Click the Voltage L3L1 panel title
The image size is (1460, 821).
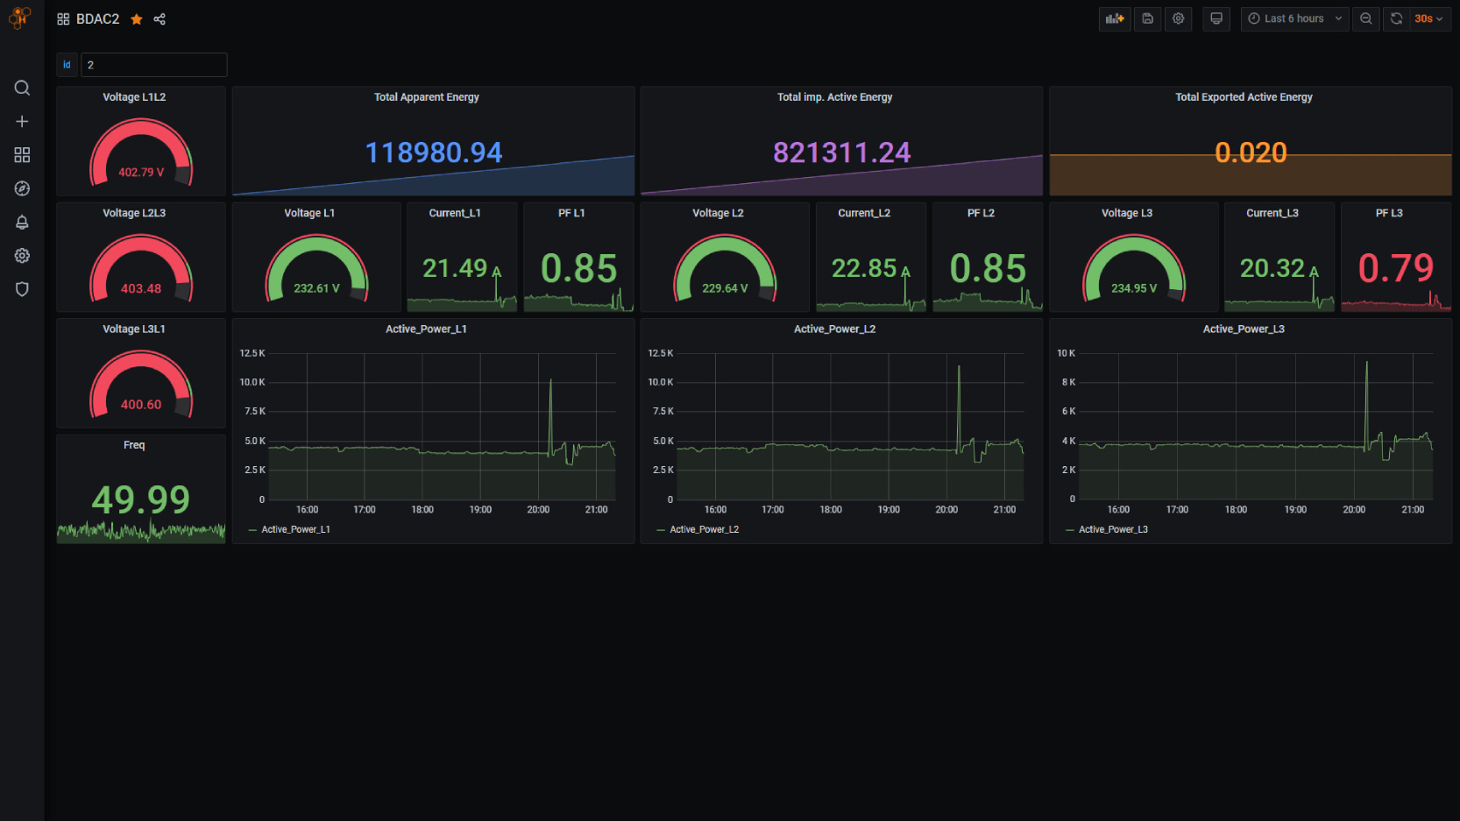pyautogui.click(x=134, y=329)
